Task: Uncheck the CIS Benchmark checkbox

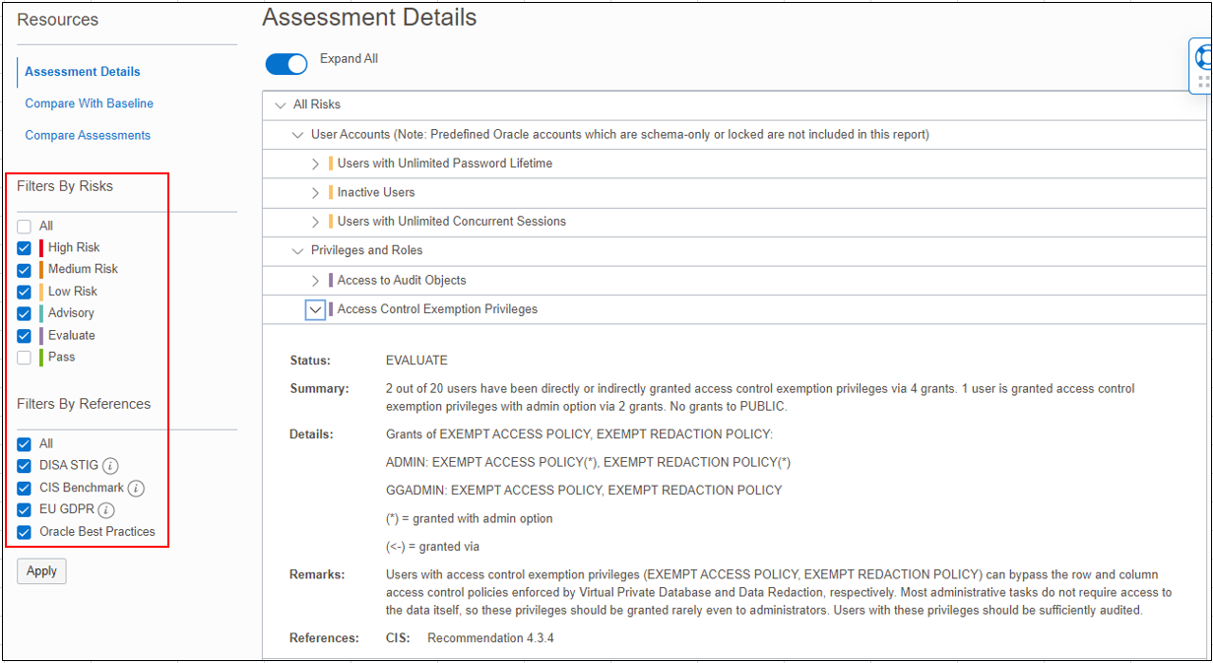Action: pos(25,489)
